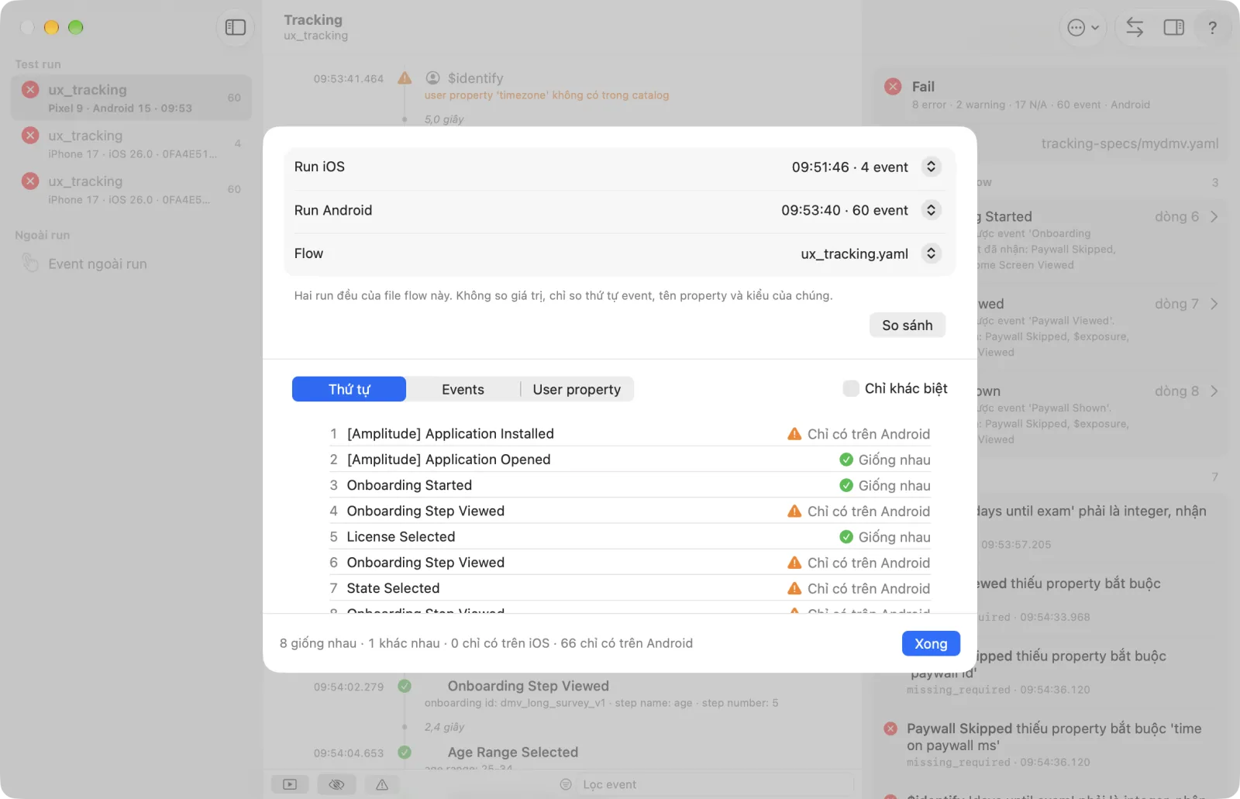The height and width of the screenshot is (799, 1240).
Task: Switch to the Events tab
Action: click(x=463, y=389)
